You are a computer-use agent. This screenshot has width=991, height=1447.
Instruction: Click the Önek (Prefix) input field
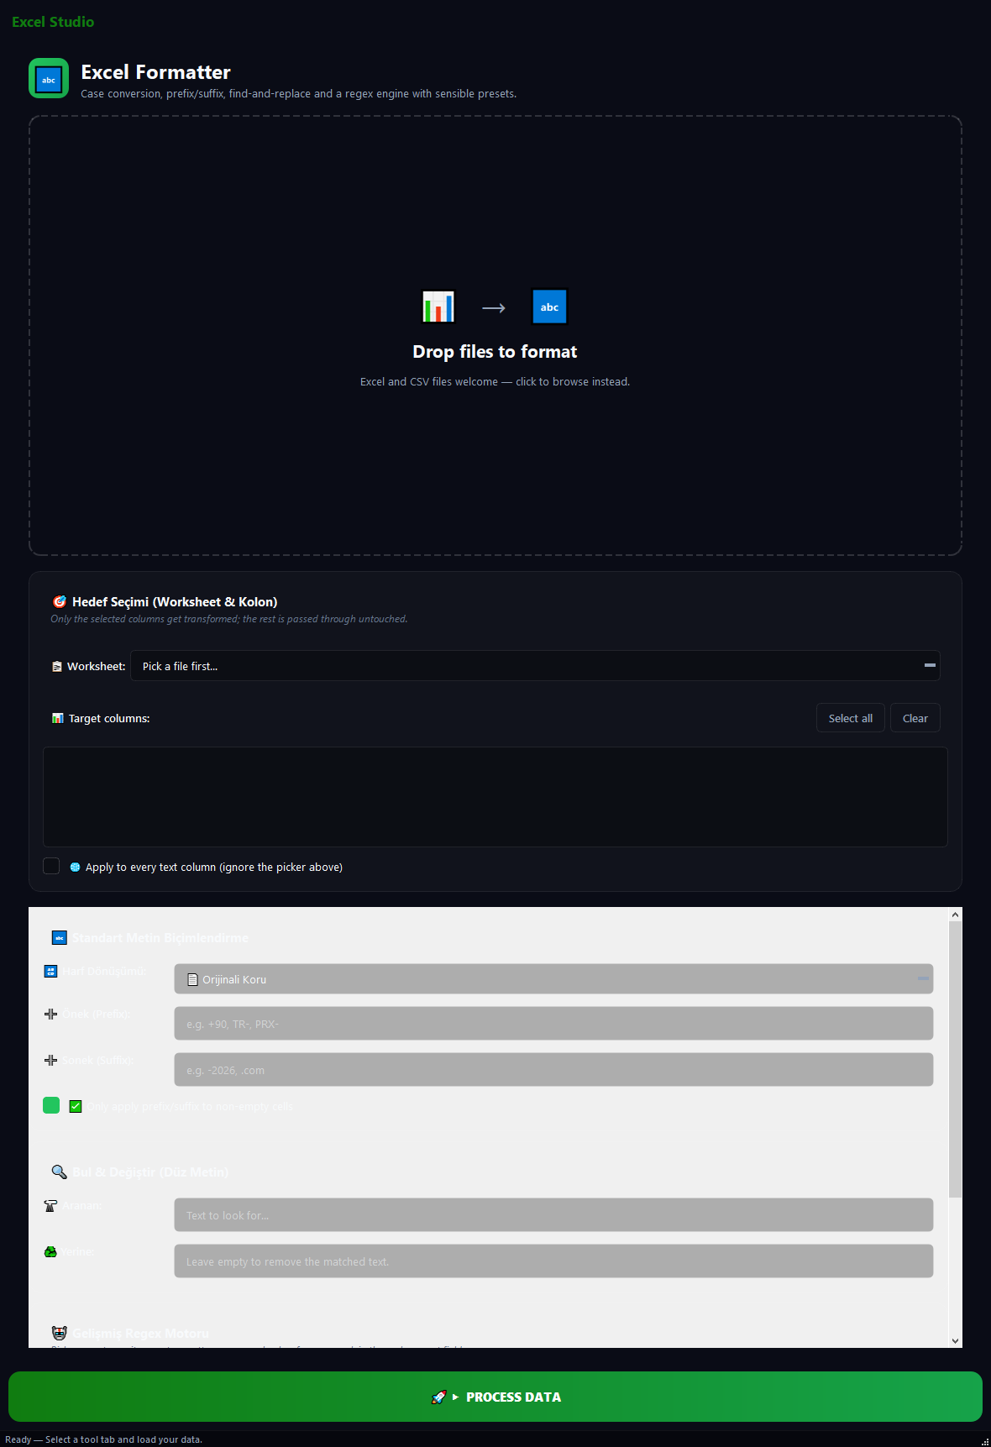click(553, 1023)
